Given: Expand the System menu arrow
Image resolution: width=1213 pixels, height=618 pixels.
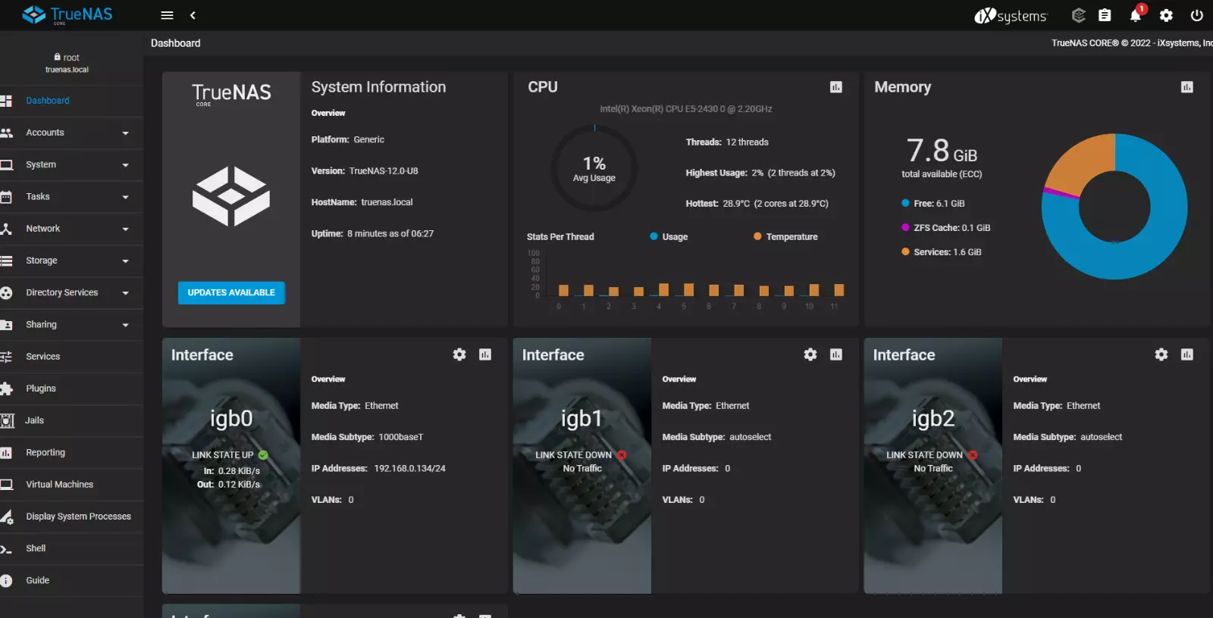Looking at the screenshot, I should (x=125, y=165).
